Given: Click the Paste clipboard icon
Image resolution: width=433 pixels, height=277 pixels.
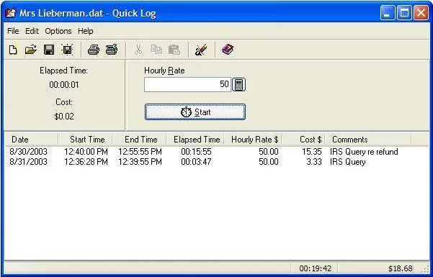Looking at the screenshot, I should (174, 50).
